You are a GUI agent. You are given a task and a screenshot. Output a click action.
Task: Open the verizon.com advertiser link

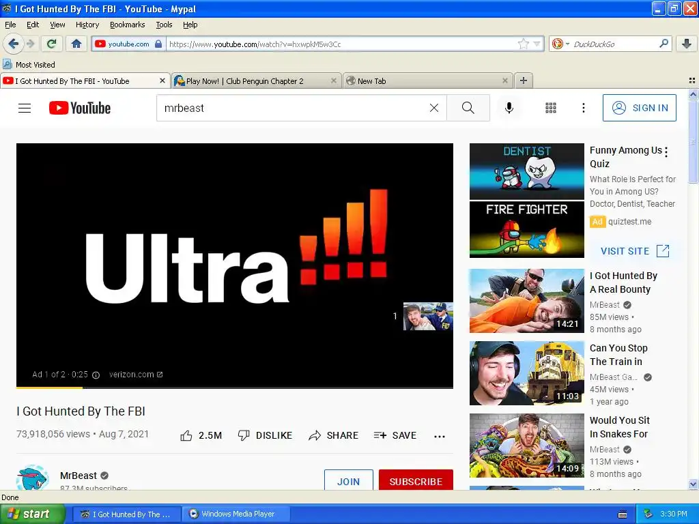click(x=136, y=375)
